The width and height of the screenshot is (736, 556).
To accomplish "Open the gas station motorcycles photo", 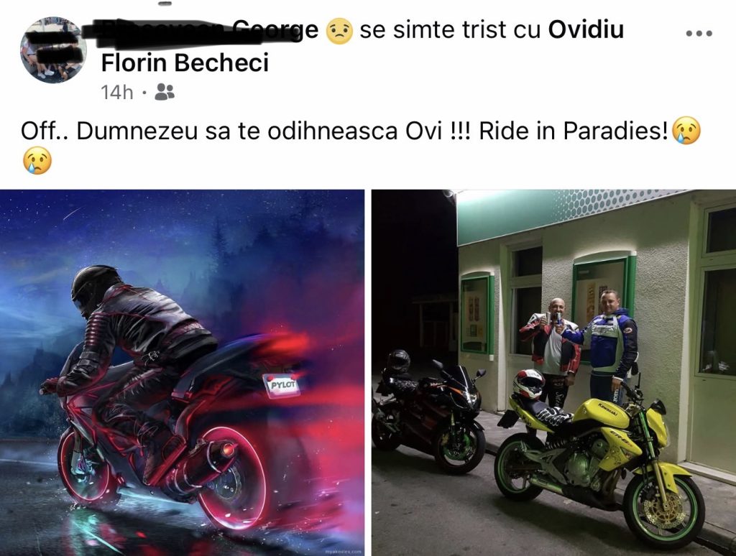I will [x=554, y=373].
